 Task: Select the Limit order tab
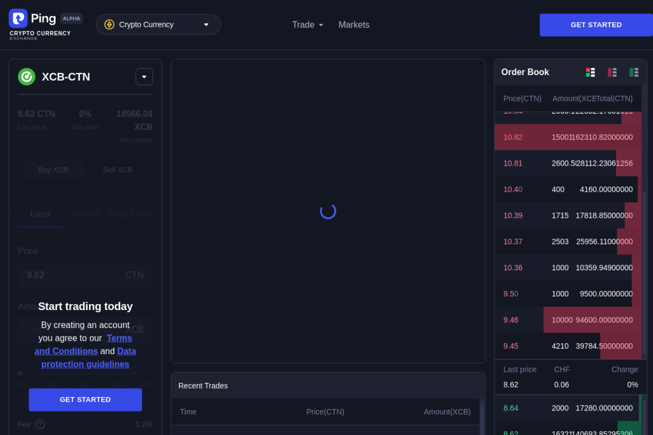click(40, 214)
